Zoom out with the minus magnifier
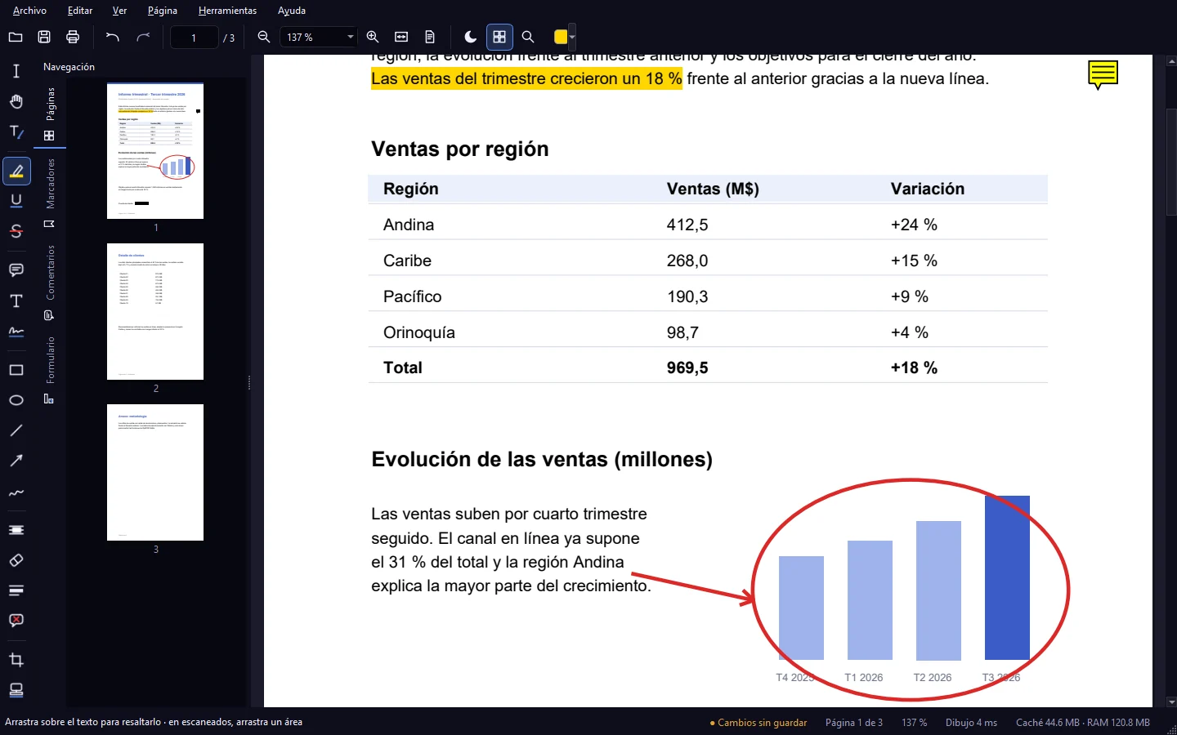The height and width of the screenshot is (735, 1177). click(x=264, y=37)
